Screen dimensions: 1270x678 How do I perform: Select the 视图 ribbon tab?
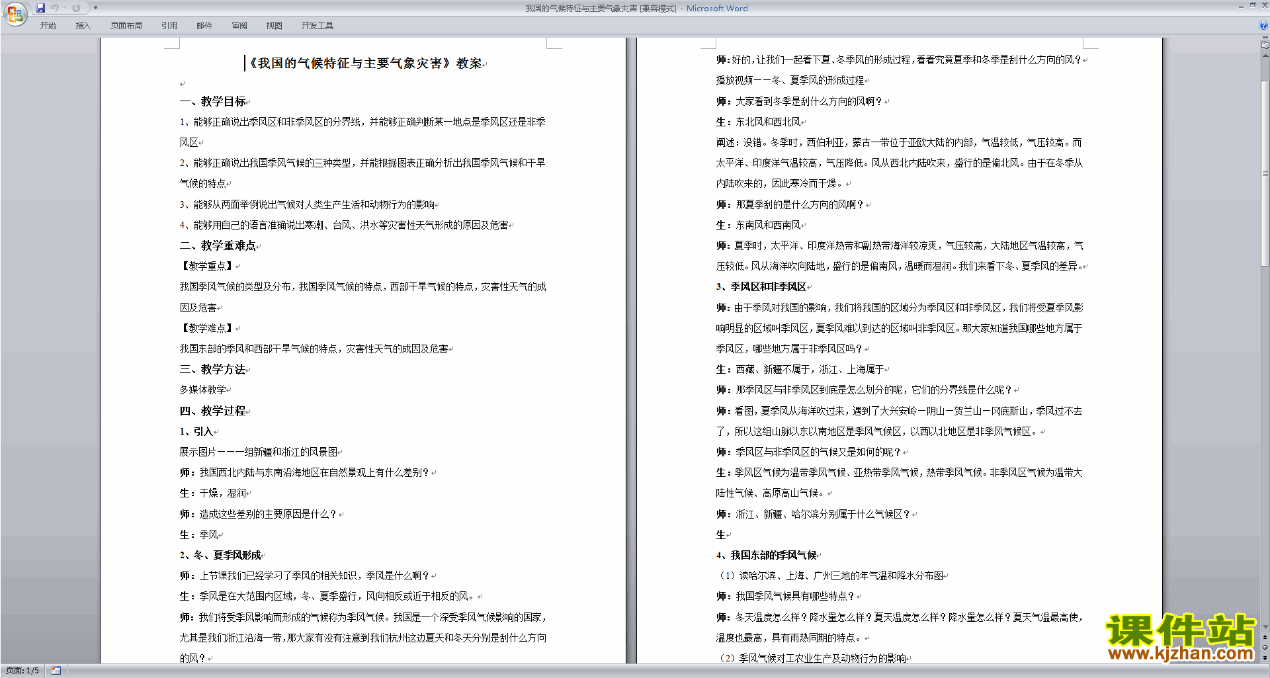(x=275, y=26)
